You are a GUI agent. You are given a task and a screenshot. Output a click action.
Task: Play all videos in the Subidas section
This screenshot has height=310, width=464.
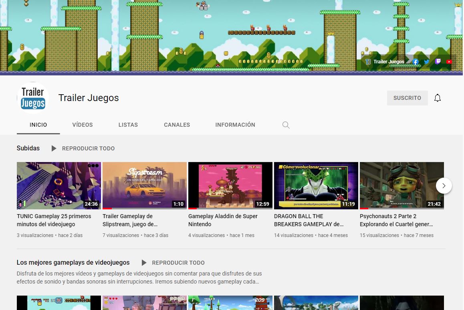(83, 148)
